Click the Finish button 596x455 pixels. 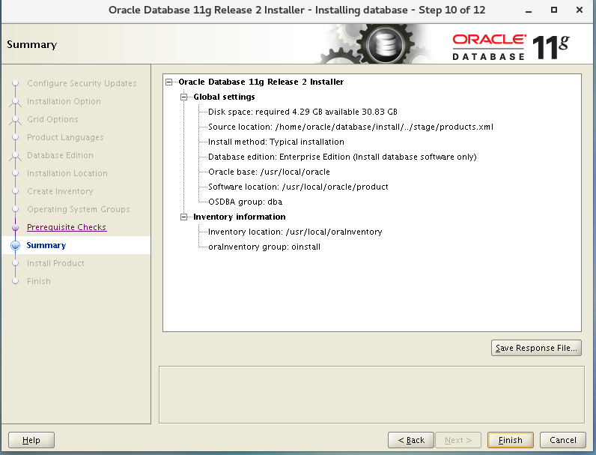pos(510,440)
